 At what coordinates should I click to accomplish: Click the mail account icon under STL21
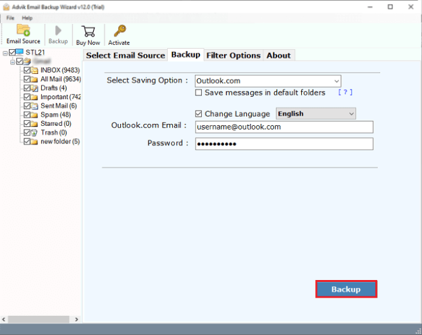27,61
